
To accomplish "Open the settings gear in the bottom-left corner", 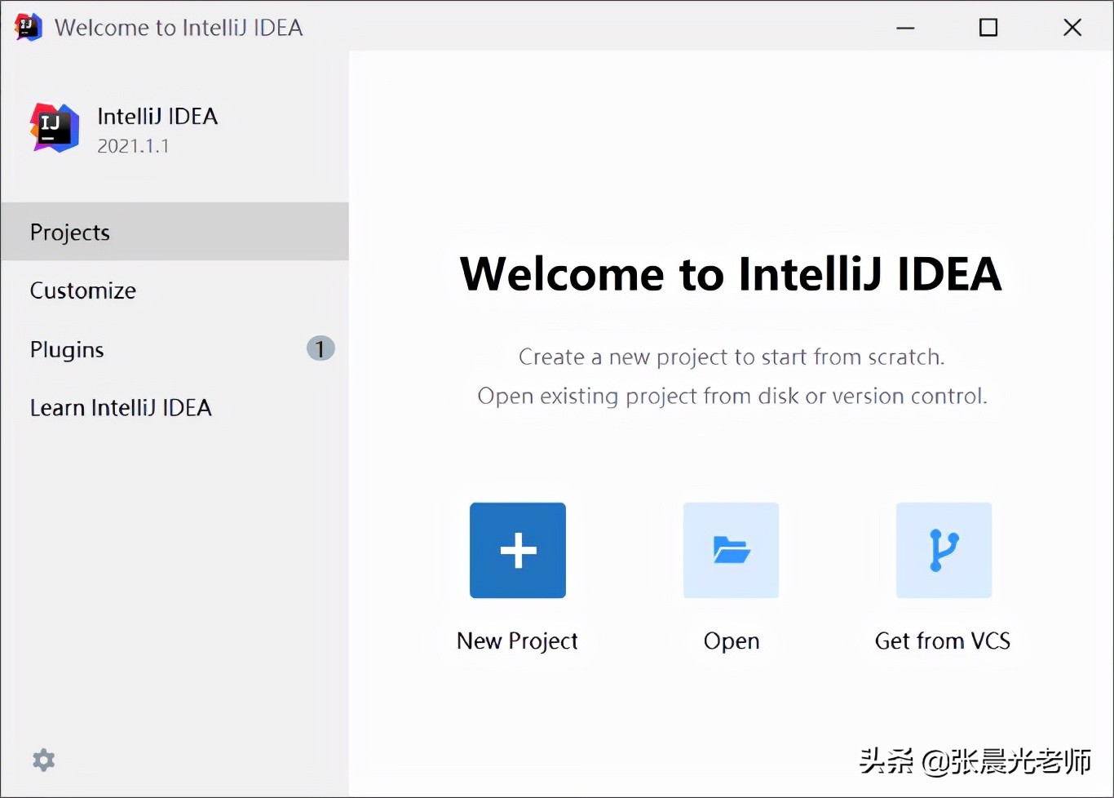I will (43, 760).
